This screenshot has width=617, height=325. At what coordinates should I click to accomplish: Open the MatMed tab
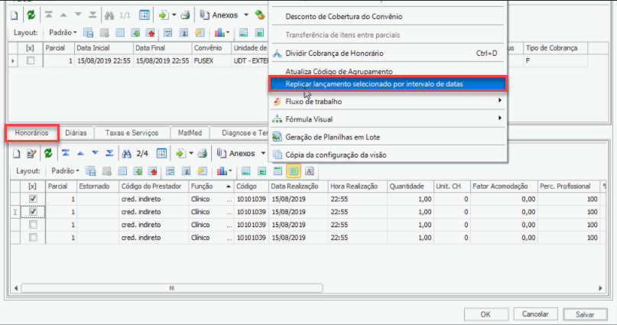click(x=190, y=133)
